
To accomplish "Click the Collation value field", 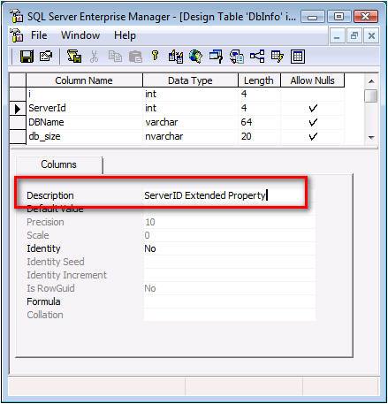I will point(230,315).
